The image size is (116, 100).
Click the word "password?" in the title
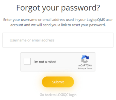click(x=80, y=8)
